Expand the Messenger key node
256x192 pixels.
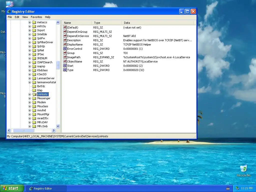click(29, 98)
